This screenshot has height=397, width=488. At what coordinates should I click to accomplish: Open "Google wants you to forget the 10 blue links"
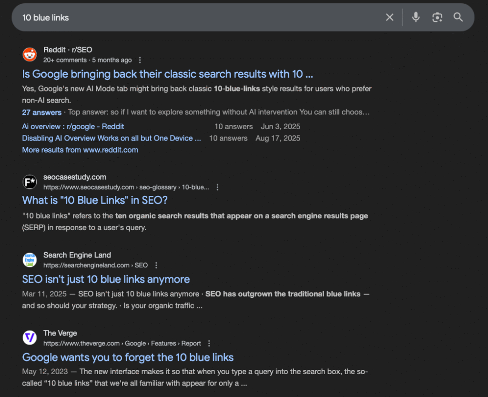(128, 357)
